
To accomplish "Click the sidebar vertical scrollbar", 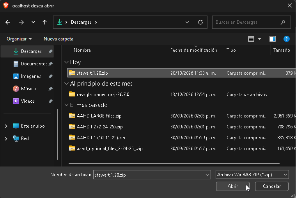I will [x=57, y=135].
